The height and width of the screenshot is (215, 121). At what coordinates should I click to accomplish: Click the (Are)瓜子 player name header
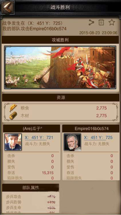click(x=32, y=128)
